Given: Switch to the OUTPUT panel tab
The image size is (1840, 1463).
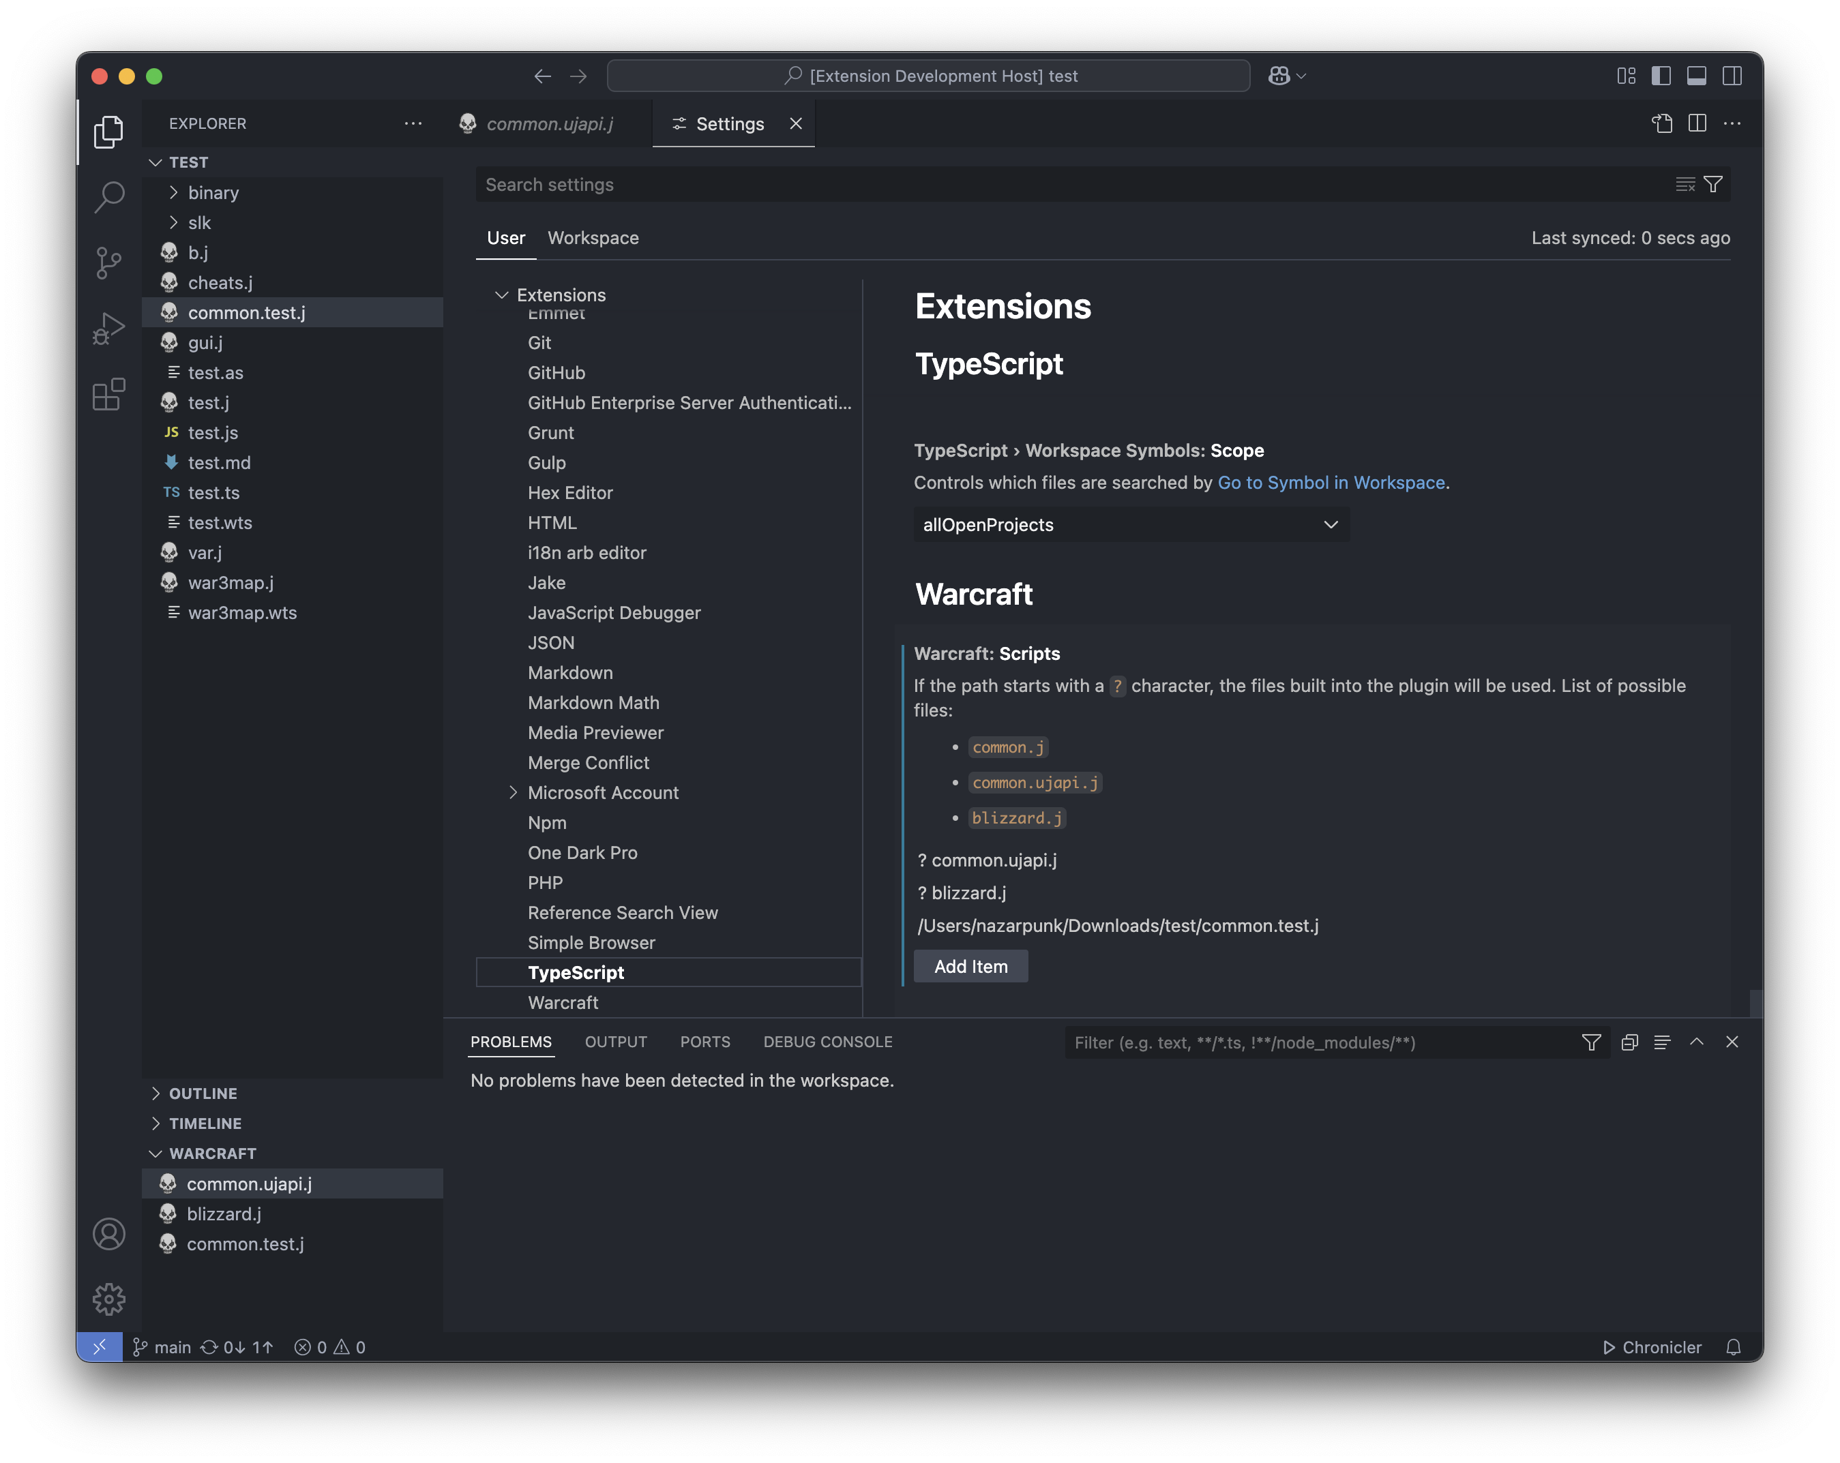Looking at the screenshot, I should coord(615,1042).
